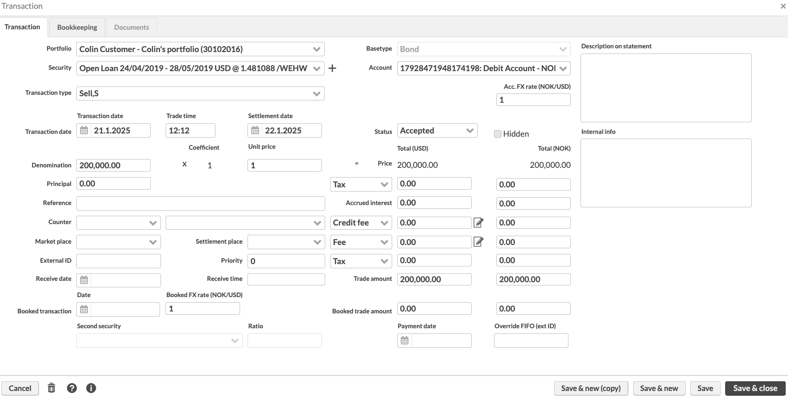Image resolution: width=788 pixels, height=398 pixels.
Task: Open the Tax dropdown beside Principal
Action: coord(361,185)
